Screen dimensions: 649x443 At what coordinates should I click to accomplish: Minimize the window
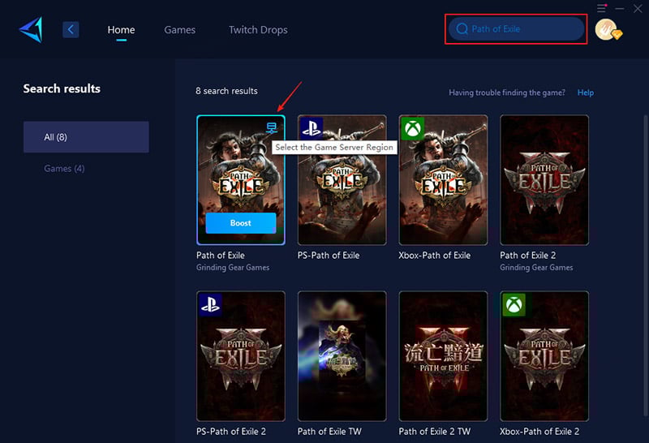[x=620, y=8]
